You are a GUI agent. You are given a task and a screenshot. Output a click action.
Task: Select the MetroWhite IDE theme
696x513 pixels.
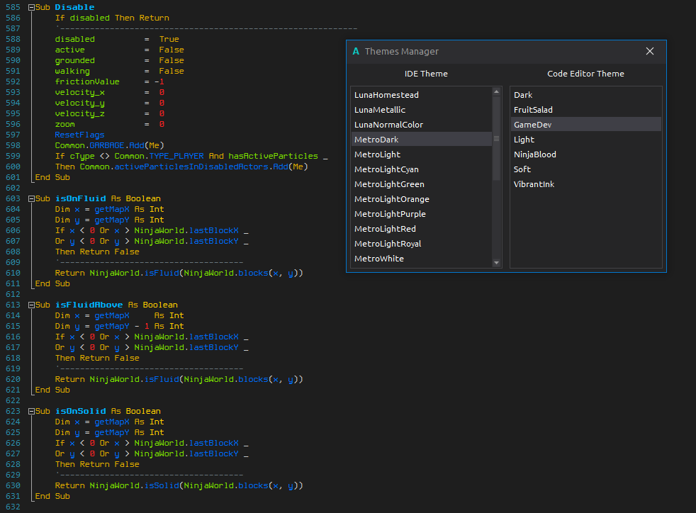click(x=379, y=259)
